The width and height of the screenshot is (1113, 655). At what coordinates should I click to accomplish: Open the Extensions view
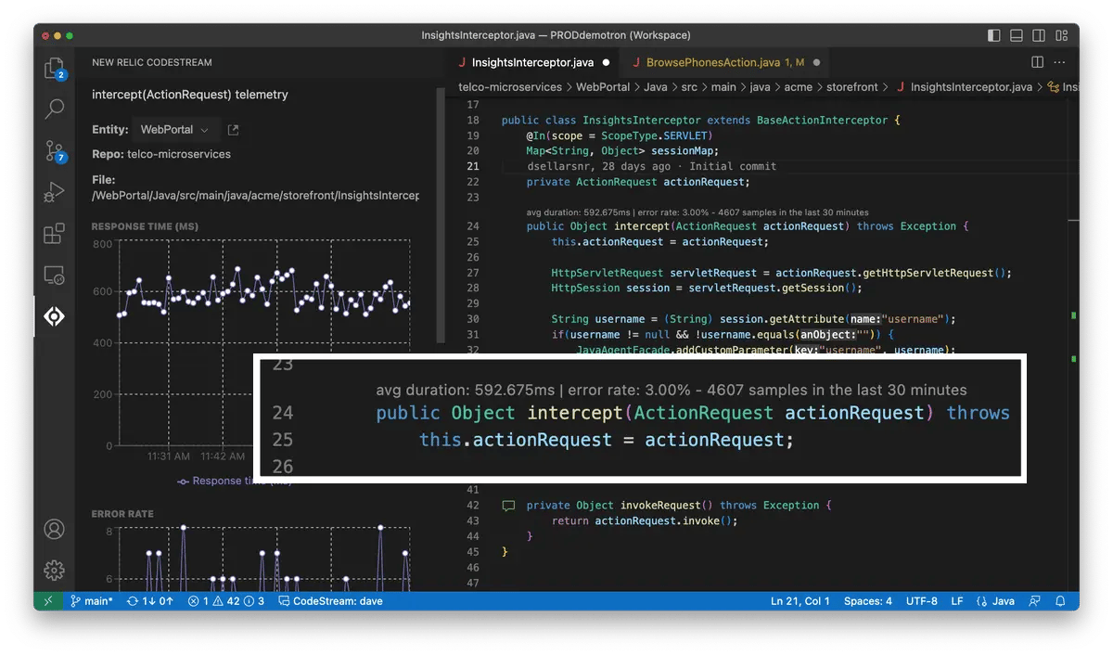[54, 234]
